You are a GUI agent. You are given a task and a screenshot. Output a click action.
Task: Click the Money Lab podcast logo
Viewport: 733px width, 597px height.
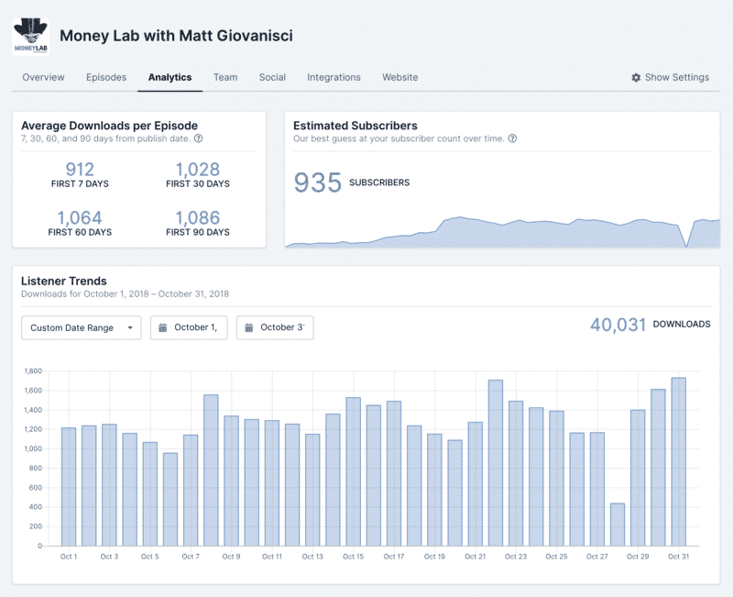(31, 36)
